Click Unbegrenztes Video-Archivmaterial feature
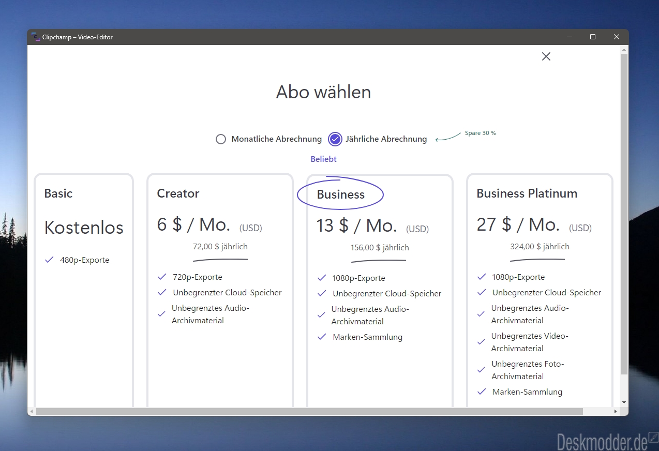Screen dimensions: 659x451 point(530,342)
